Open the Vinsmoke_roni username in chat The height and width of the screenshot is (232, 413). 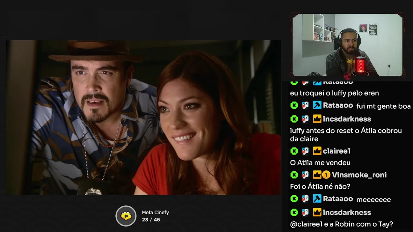coord(359,175)
